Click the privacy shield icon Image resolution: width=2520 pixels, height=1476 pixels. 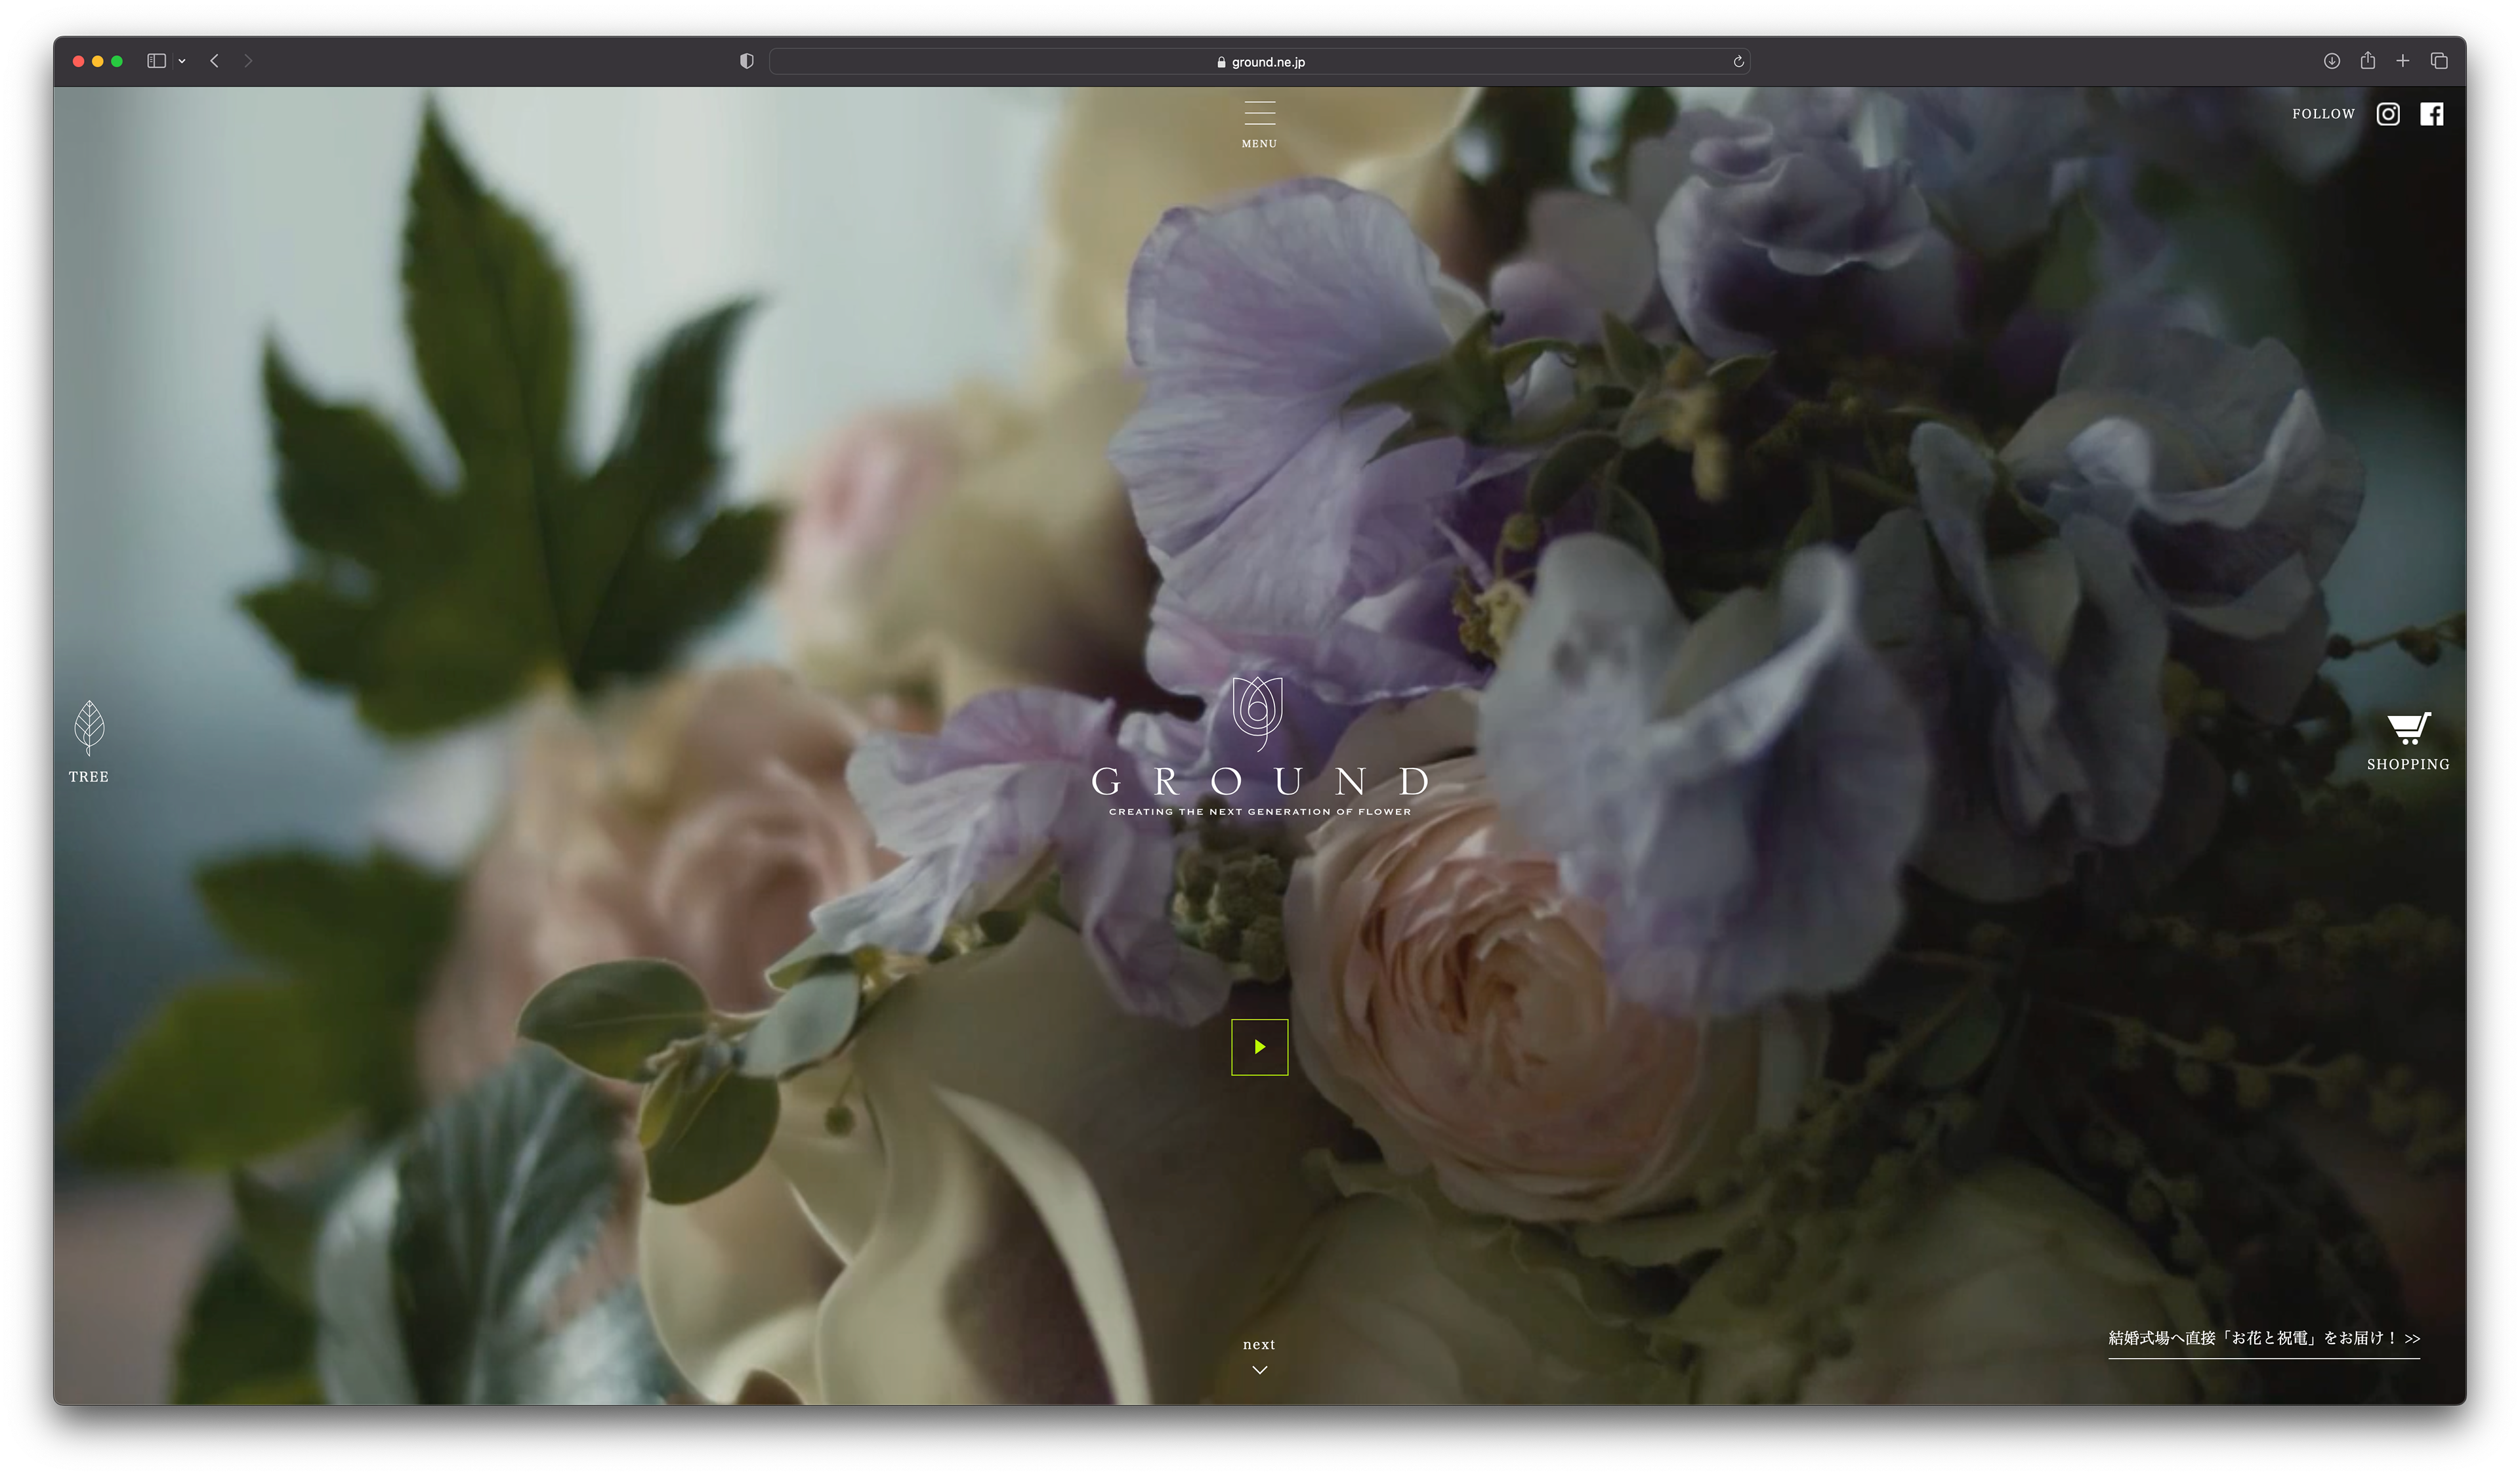coord(746,61)
